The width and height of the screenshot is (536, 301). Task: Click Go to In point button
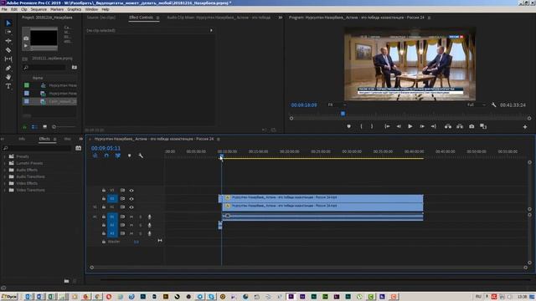(387, 126)
